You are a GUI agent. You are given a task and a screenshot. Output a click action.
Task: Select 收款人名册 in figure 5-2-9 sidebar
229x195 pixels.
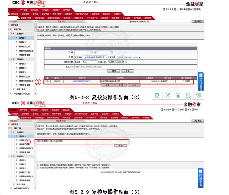[x=21, y=184]
